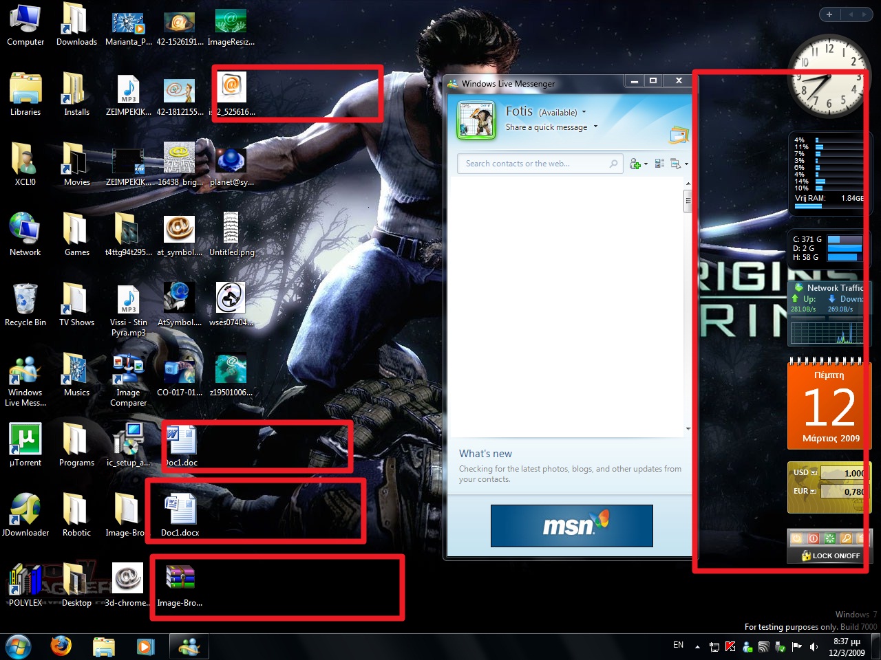Click the magnifier icon in Messenger search box
Image resolution: width=881 pixels, height=660 pixels.
[x=613, y=164]
